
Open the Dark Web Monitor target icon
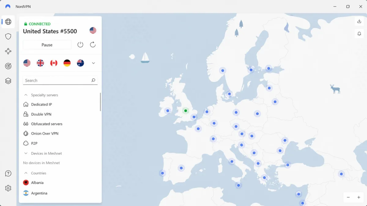click(8, 66)
